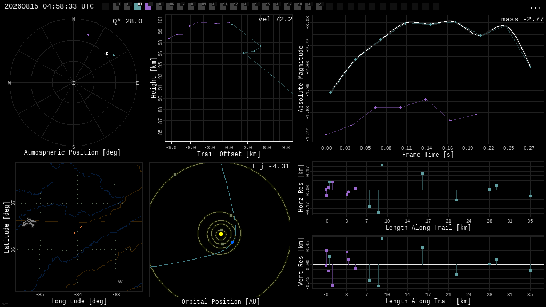Click the Frame Time [s] axis label

(x=428, y=154)
